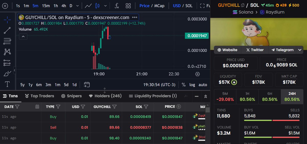This screenshot has height=144, width=307.
Task: Select the 6H stats period tab
Action: [270, 97]
